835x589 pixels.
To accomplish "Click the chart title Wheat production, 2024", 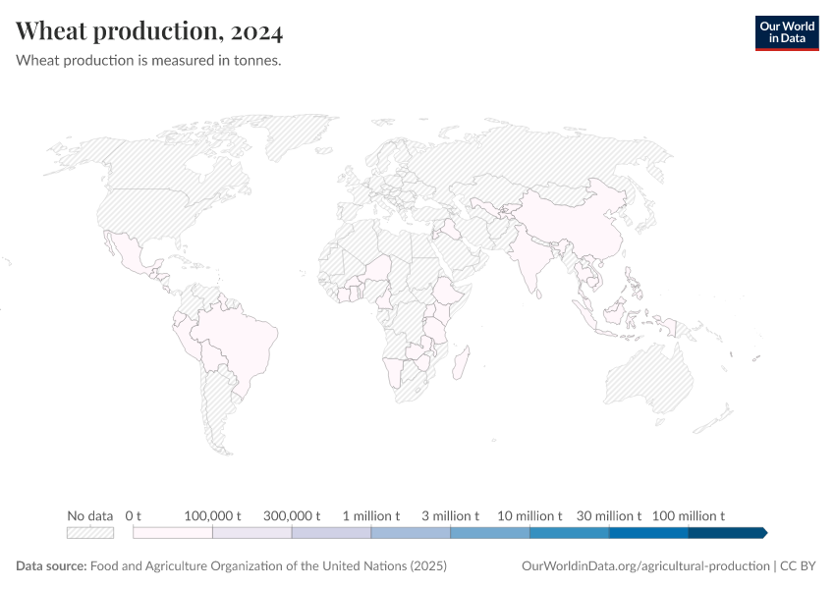I will [x=149, y=30].
